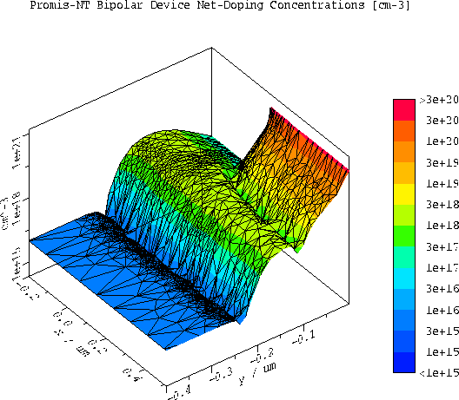Screen dimensions: 459x400
Task: Select the pink-red top band of the color legend
Action: point(404,110)
